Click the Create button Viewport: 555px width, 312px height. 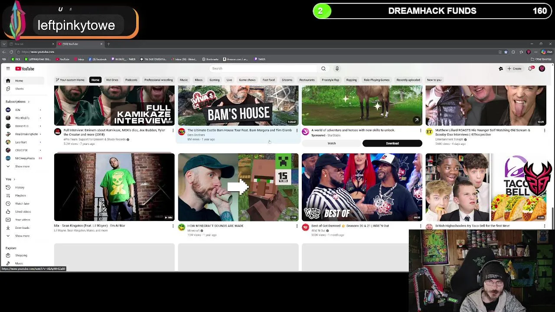(515, 68)
